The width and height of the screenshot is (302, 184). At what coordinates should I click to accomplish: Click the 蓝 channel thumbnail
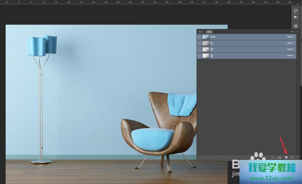206,56
